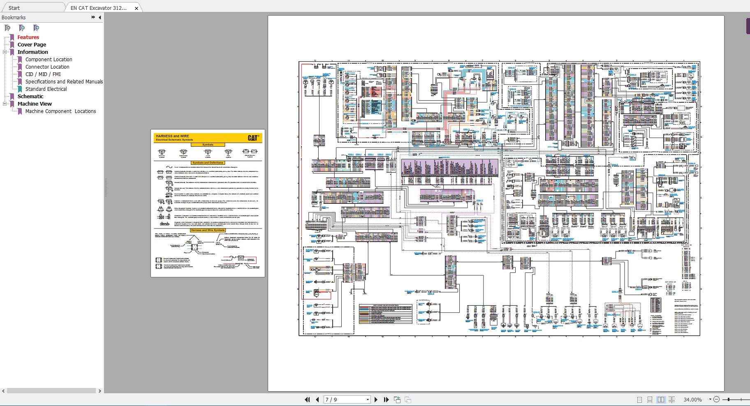Open the Cover Page bookmark
Image resolution: width=750 pixels, height=406 pixels.
(32, 45)
